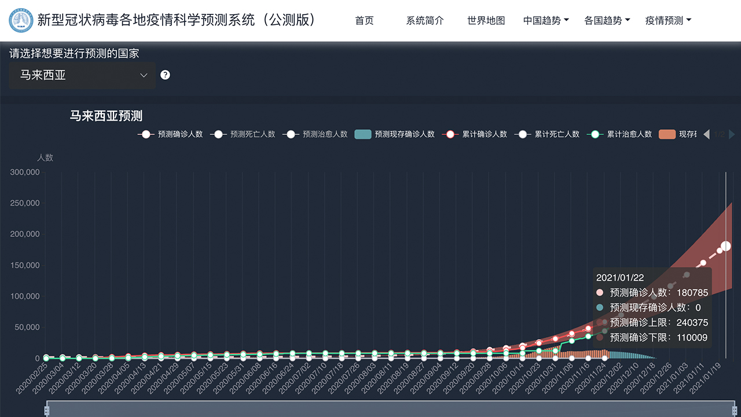741x417 pixels.
Task: Open the help question mark icon
Action: pyautogui.click(x=165, y=75)
